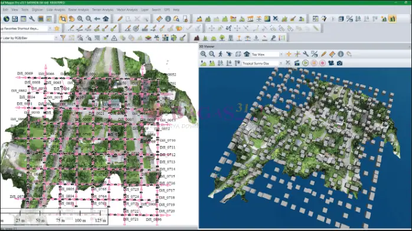412x231 pixels.
Task: Open the Search menu
Action: pyautogui.click(x=156, y=9)
